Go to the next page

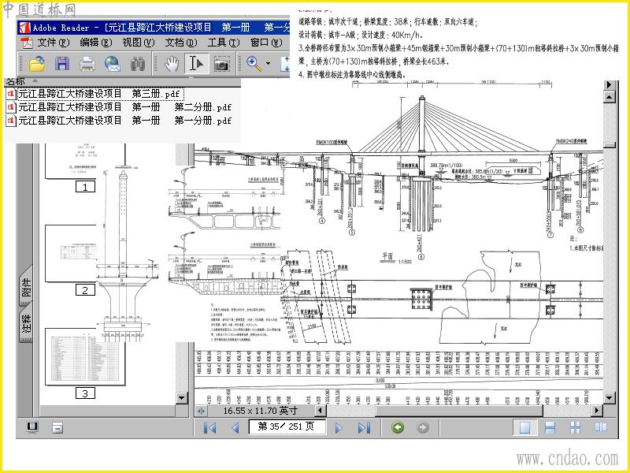[x=339, y=427]
